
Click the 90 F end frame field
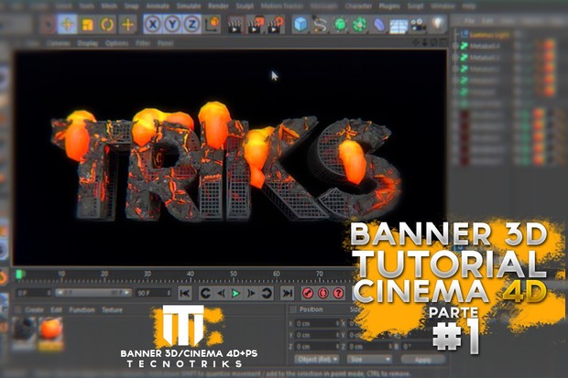coord(154,293)
